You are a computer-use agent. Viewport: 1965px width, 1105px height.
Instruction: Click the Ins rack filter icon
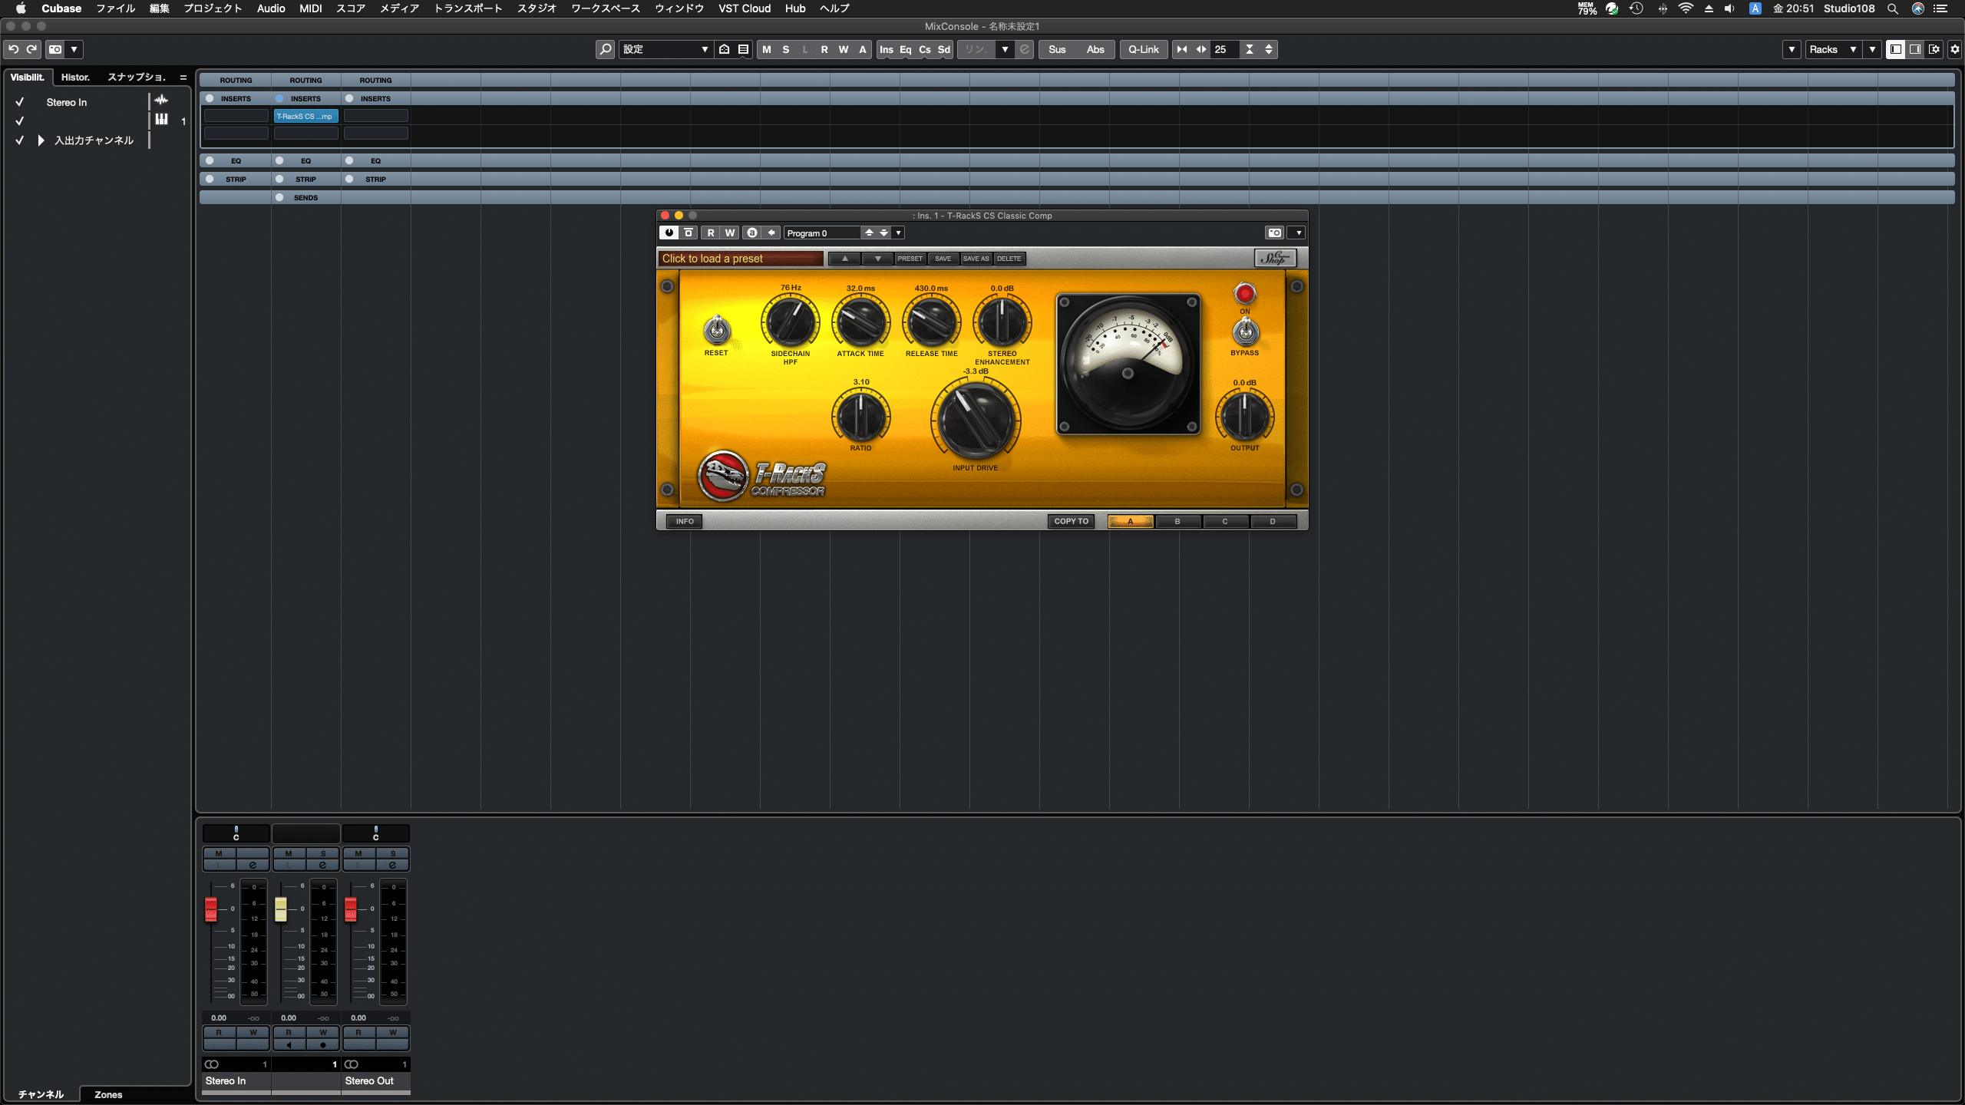coord(887,49)
